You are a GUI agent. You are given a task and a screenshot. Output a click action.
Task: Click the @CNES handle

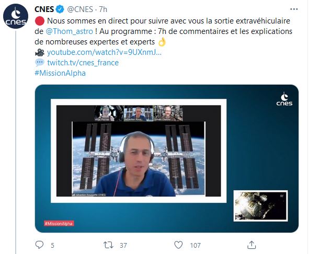[x=80, y=9]
